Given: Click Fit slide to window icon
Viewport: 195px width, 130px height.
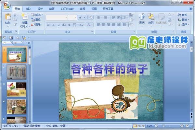Looking at the screenshot, I should click(187, 126).
